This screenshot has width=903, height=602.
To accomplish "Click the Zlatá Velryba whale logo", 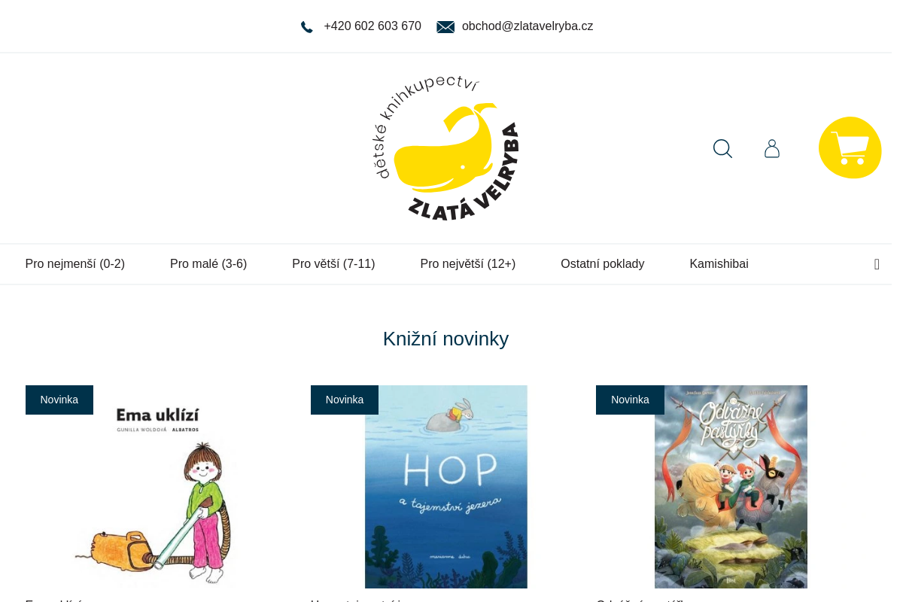I will (x=446, y=148).
